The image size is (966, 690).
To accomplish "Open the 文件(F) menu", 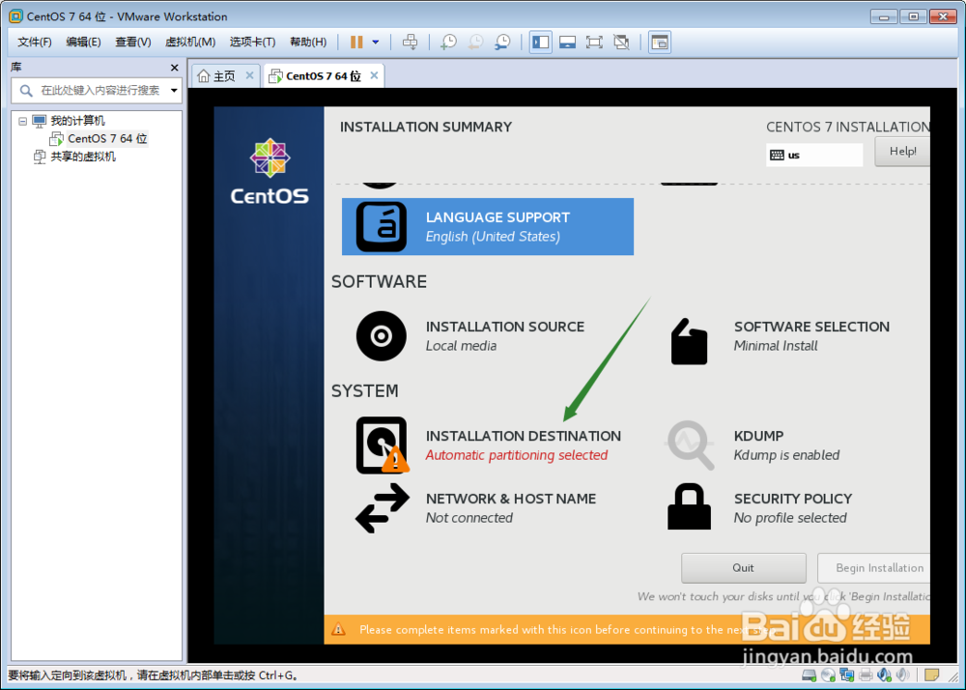I will pos(35,42).
